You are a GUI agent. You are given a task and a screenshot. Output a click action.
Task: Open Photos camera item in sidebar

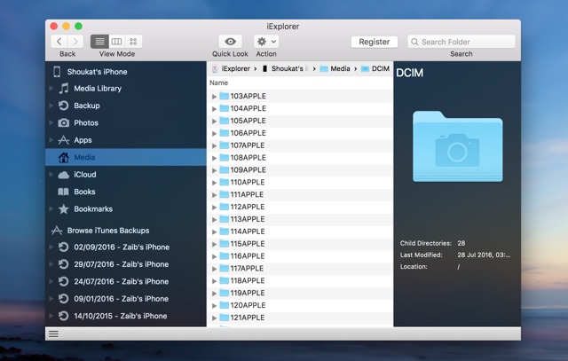coord(78,122)
